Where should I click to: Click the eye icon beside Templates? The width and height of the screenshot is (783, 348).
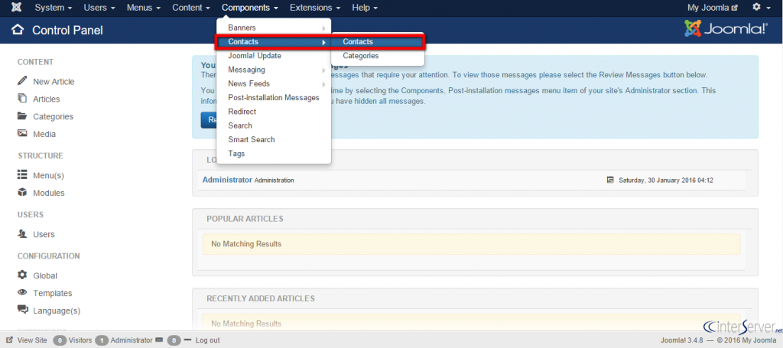click(22, 293)
